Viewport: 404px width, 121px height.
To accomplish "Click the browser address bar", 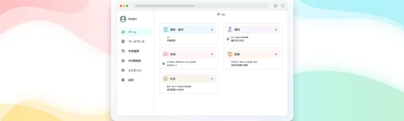I will click(x=201, y=6).
